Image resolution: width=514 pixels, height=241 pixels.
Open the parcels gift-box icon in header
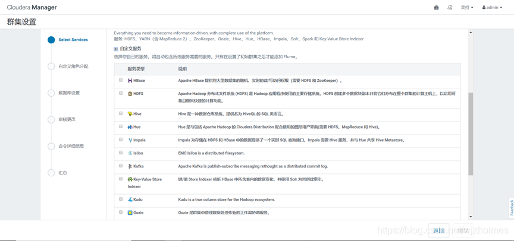(436, 7)
